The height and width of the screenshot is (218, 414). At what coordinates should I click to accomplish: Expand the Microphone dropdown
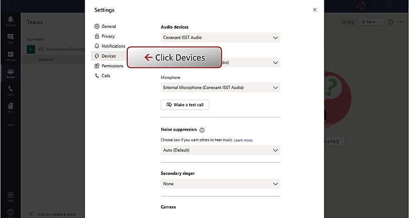pyautogui.click(x=220, y=88)
